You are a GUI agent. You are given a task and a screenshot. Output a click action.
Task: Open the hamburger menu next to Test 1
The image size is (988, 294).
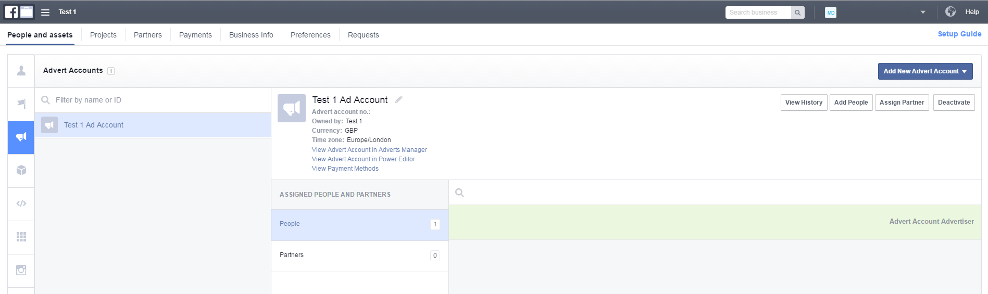[45, 12]
